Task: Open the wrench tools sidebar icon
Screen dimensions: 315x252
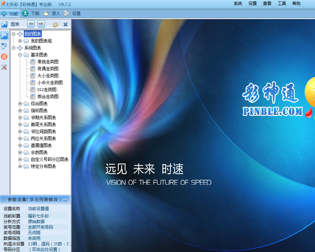Action: 4,67
